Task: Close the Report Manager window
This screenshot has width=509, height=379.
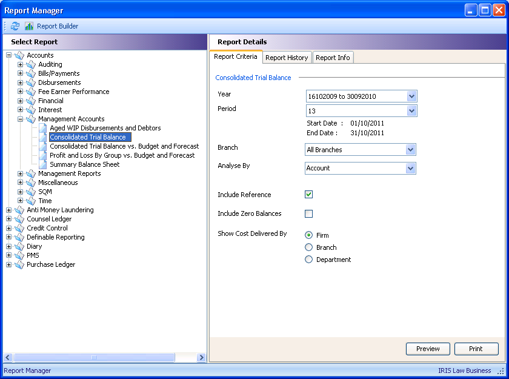Action: (x=499, y=10)
